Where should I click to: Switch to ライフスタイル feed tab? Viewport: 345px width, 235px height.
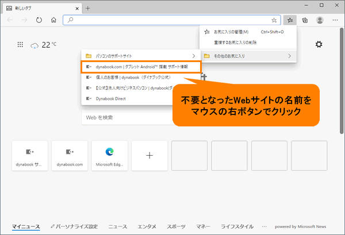(x=237, y=226)
